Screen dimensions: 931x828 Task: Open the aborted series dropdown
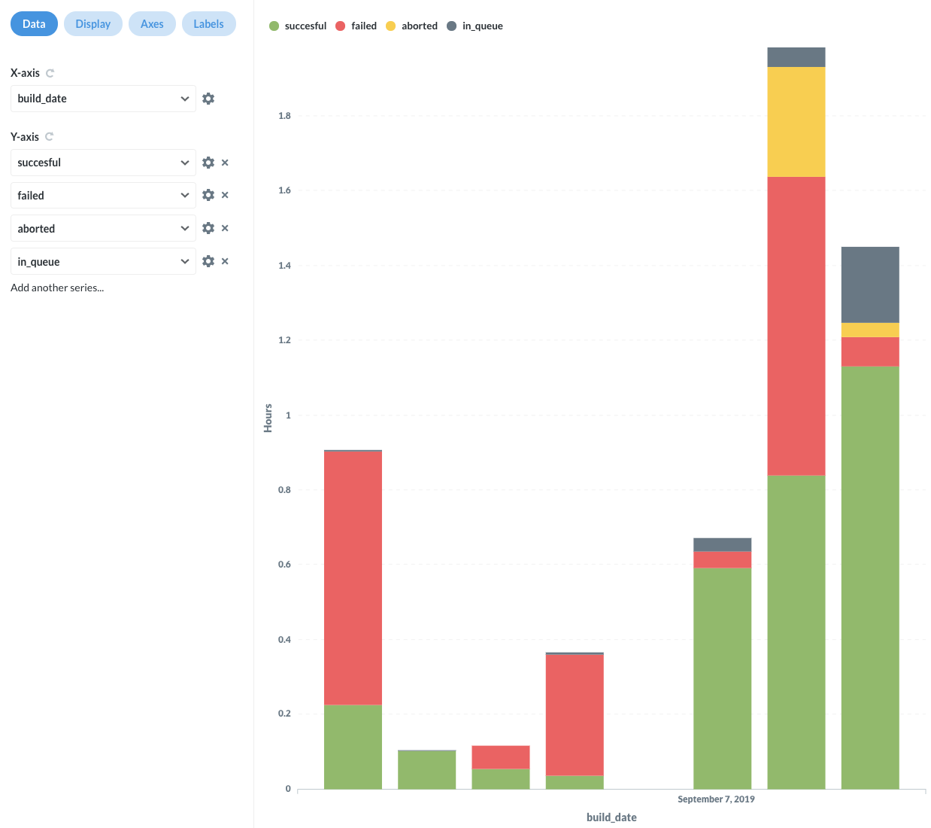103,228
